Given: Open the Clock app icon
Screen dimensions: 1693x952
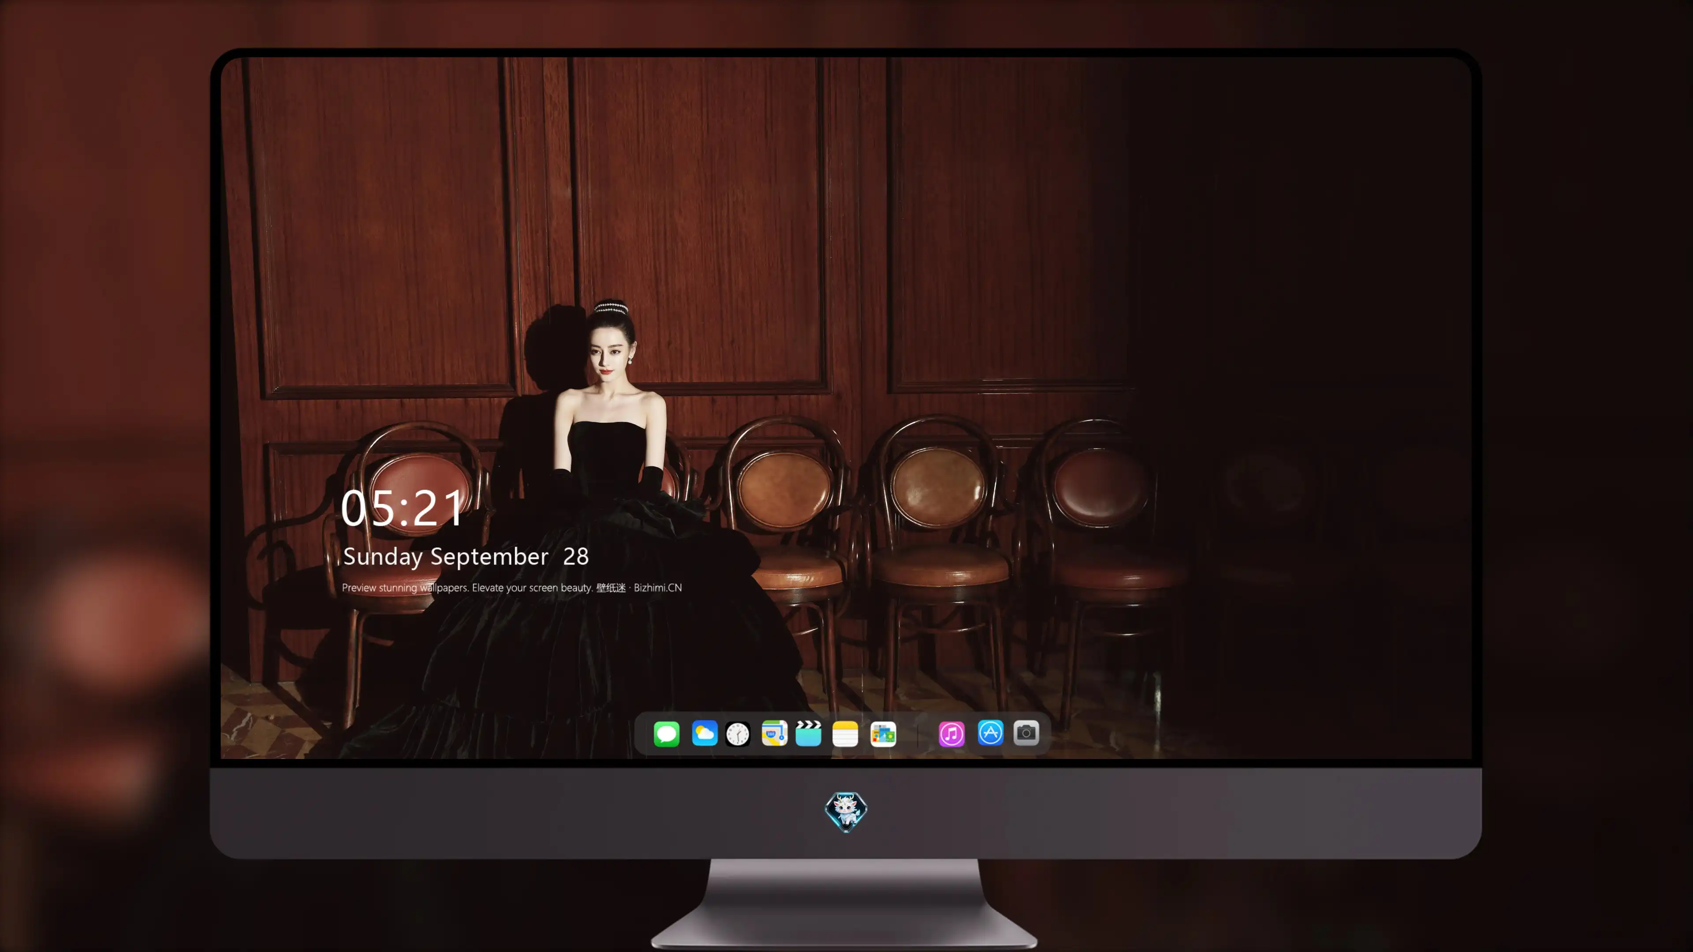Looking at the screenshot, I should (x=738, y=734).
